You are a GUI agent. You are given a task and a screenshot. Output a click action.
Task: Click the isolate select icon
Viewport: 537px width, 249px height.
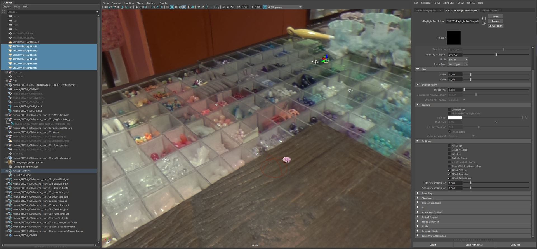coord(218,7)
